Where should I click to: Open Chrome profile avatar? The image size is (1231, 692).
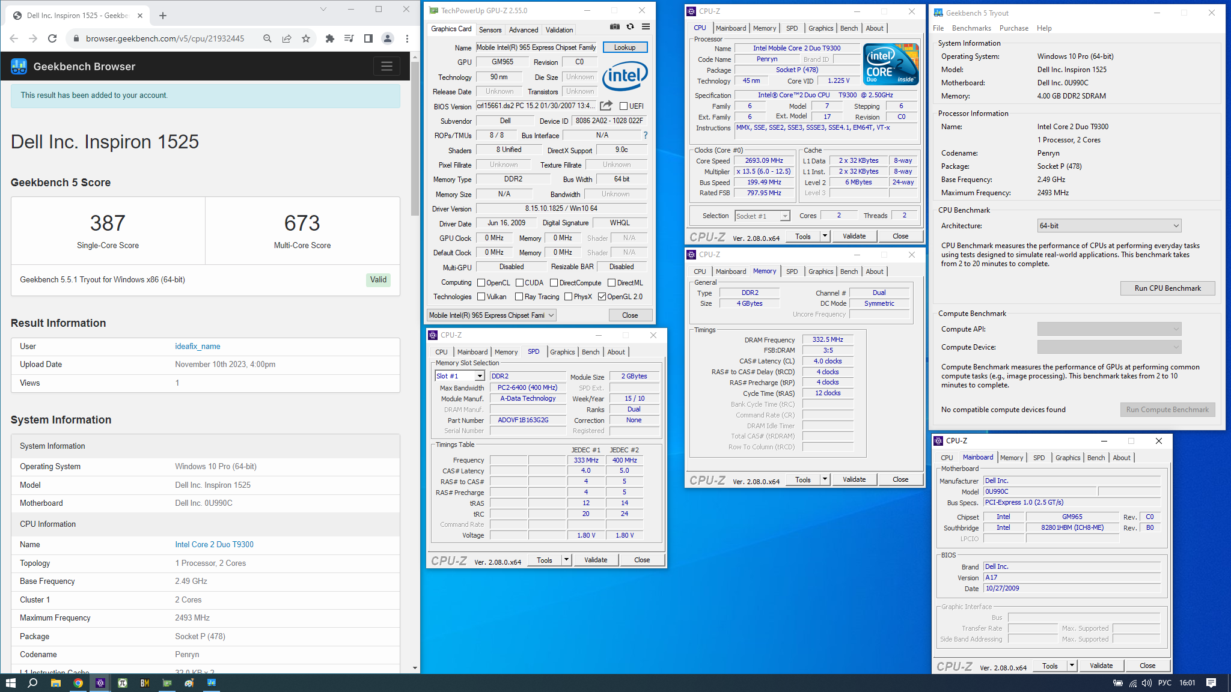tap(388, 38)
